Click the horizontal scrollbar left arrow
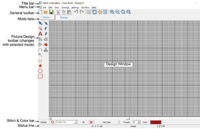 [x=50, y=118]
